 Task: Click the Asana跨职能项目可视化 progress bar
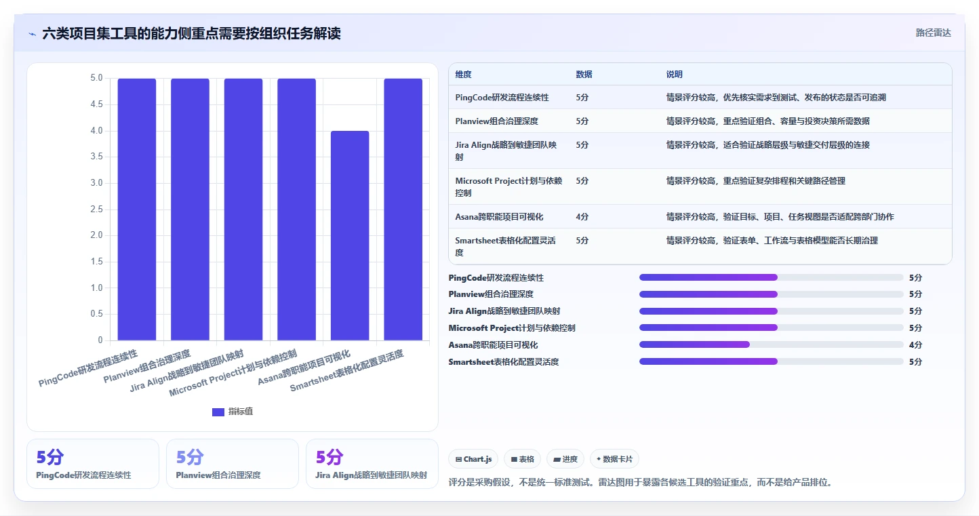[x=771, y=344]
